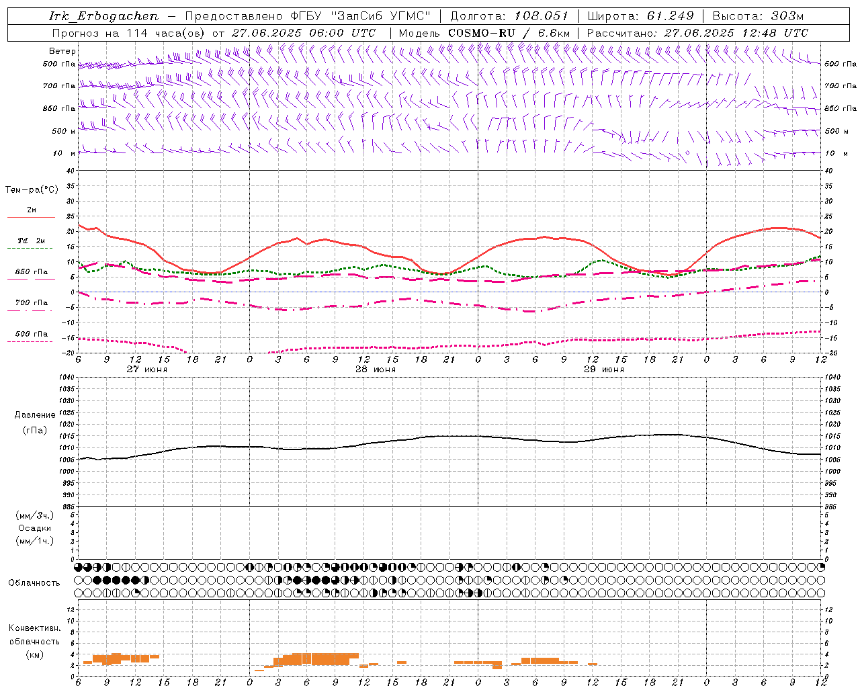
Task: Click the Давление panel title
Action: 34,415
